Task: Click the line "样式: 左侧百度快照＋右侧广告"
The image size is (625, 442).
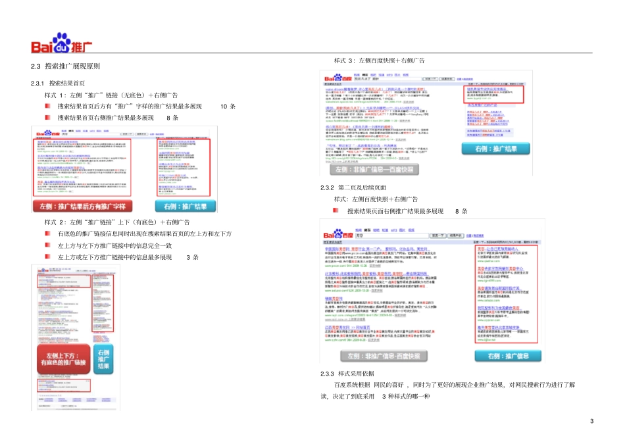Action: click(x=376, y=199)
